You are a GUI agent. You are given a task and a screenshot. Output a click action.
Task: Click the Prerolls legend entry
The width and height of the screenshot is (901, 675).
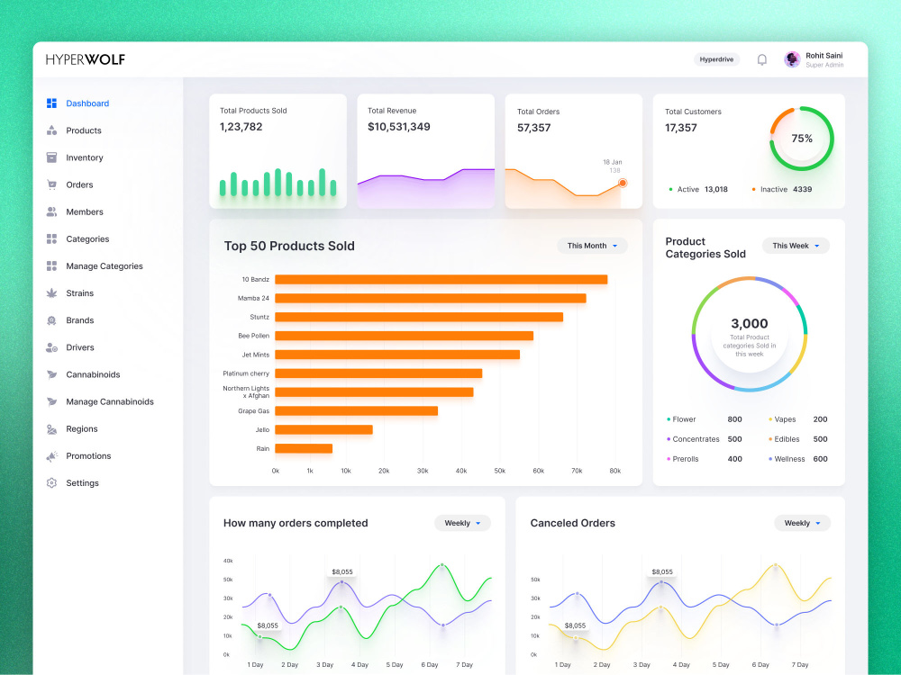[x=705, y=459]
